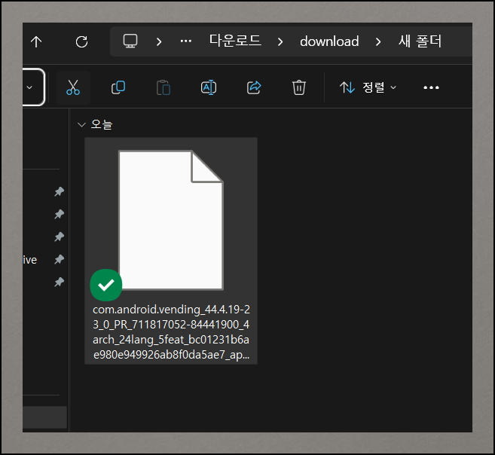Expand chevron after the PC icon
Image resolution: width=495 pixels, height=455 pixels.
[x=159, y=41]
